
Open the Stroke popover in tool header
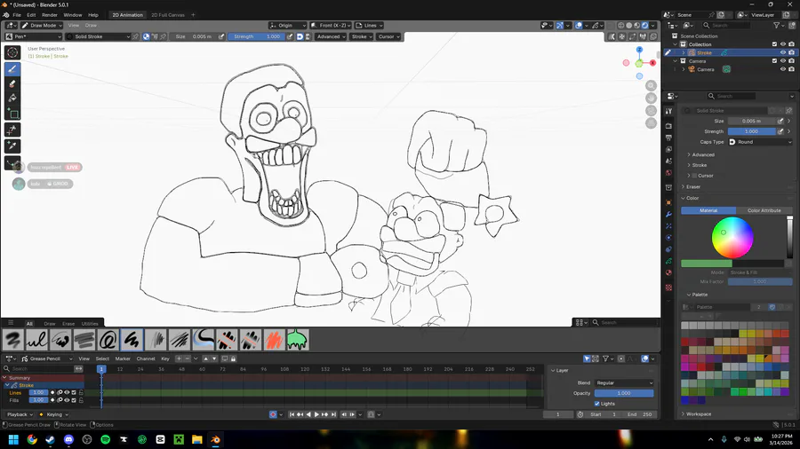[x=361, y=36]
